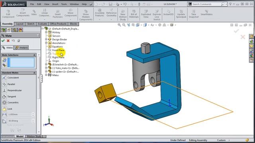Viewport: 255px width, 143px height.
Task: Switch to the Office Products tab
Action: coord(58,24)
